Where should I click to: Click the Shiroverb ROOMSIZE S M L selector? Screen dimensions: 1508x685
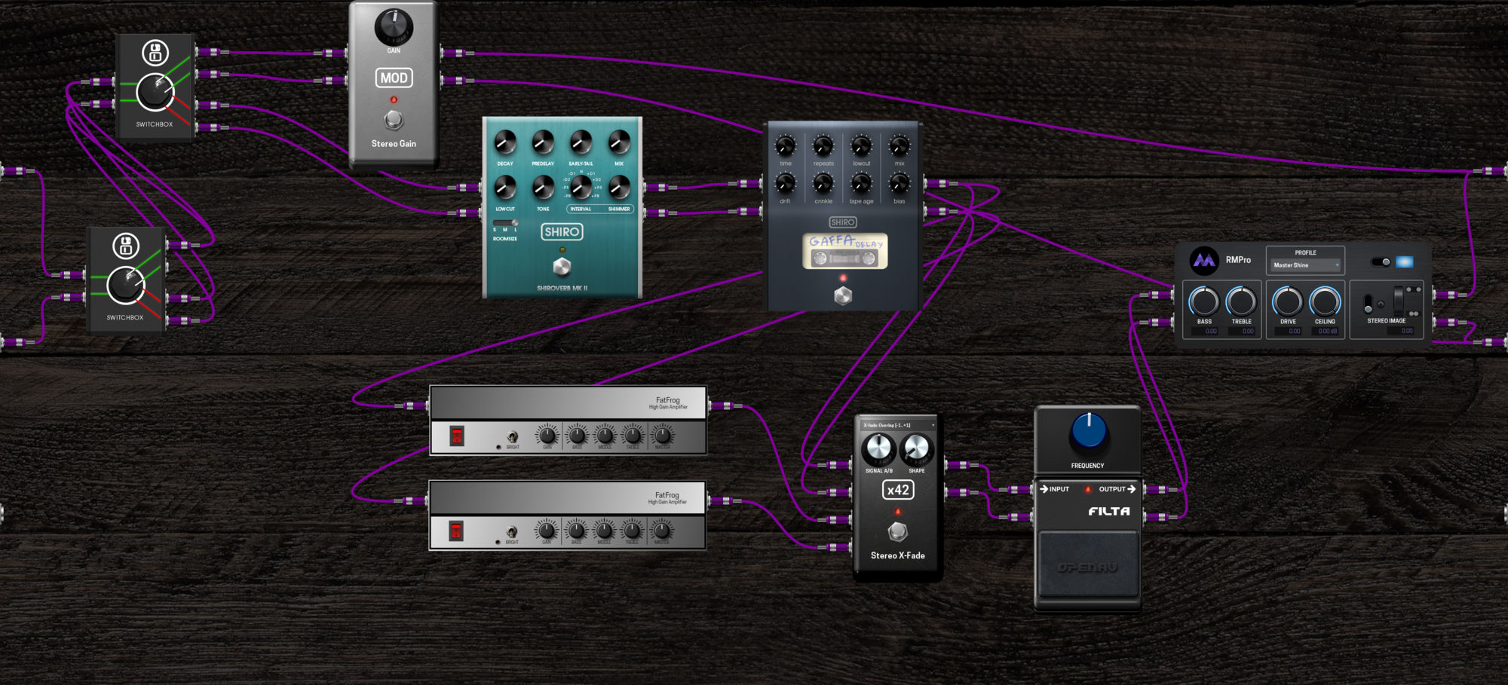coord(505,223)
